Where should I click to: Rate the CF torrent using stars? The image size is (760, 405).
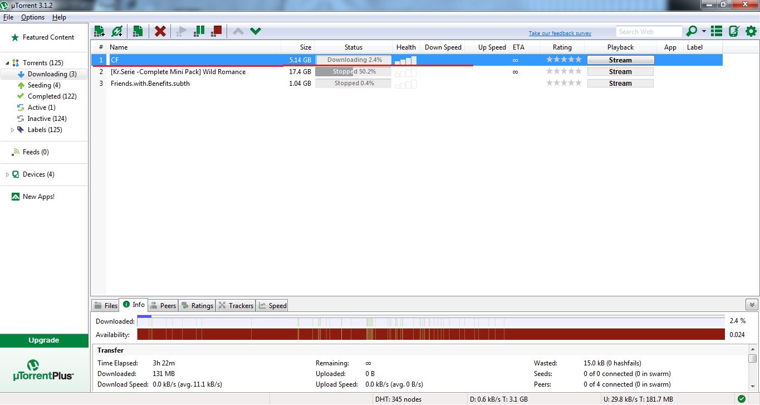[563, 60]
